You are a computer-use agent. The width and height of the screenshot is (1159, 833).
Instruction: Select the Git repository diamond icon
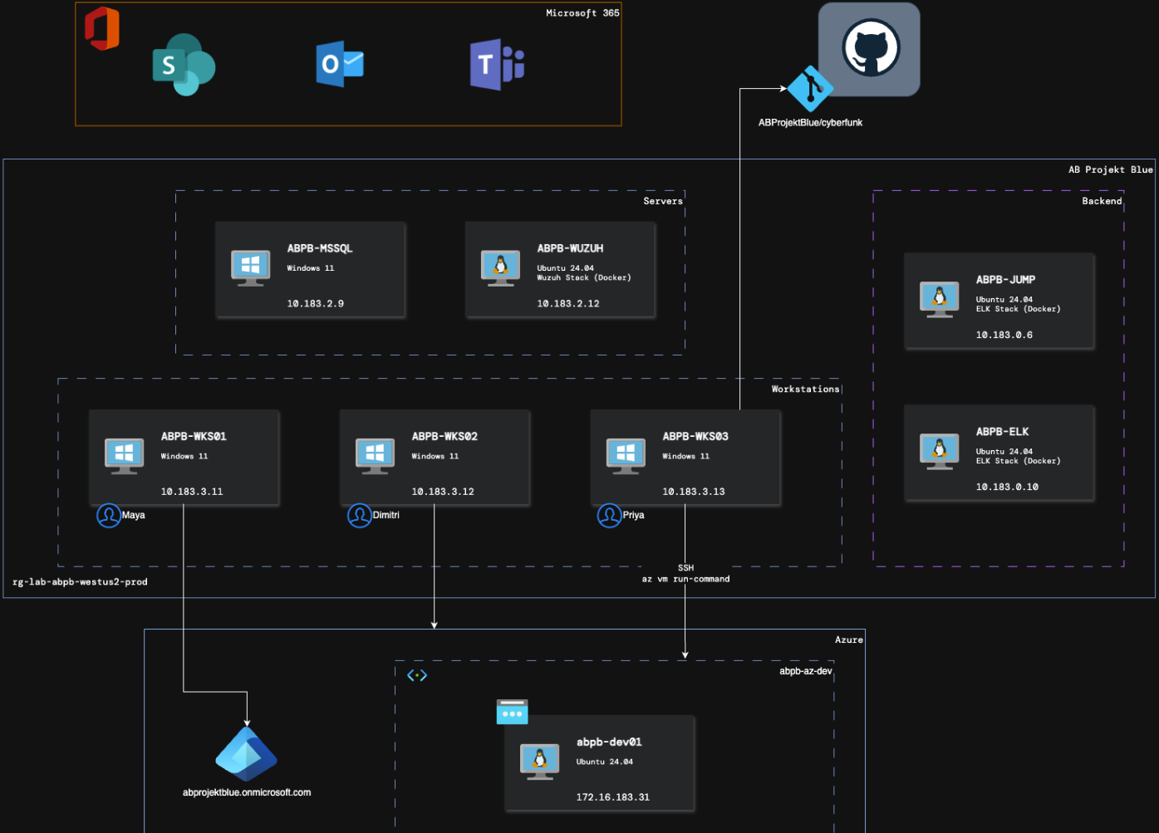tap(810, 89)
